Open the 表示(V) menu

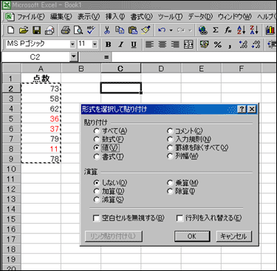(x=89, y=17)
